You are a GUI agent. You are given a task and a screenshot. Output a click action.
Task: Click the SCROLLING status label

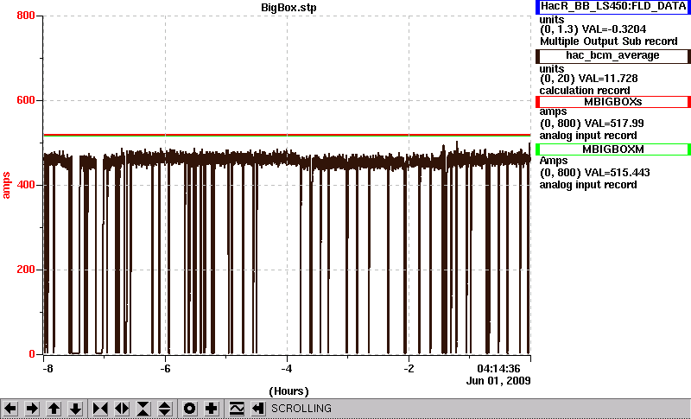coord(301,409)
